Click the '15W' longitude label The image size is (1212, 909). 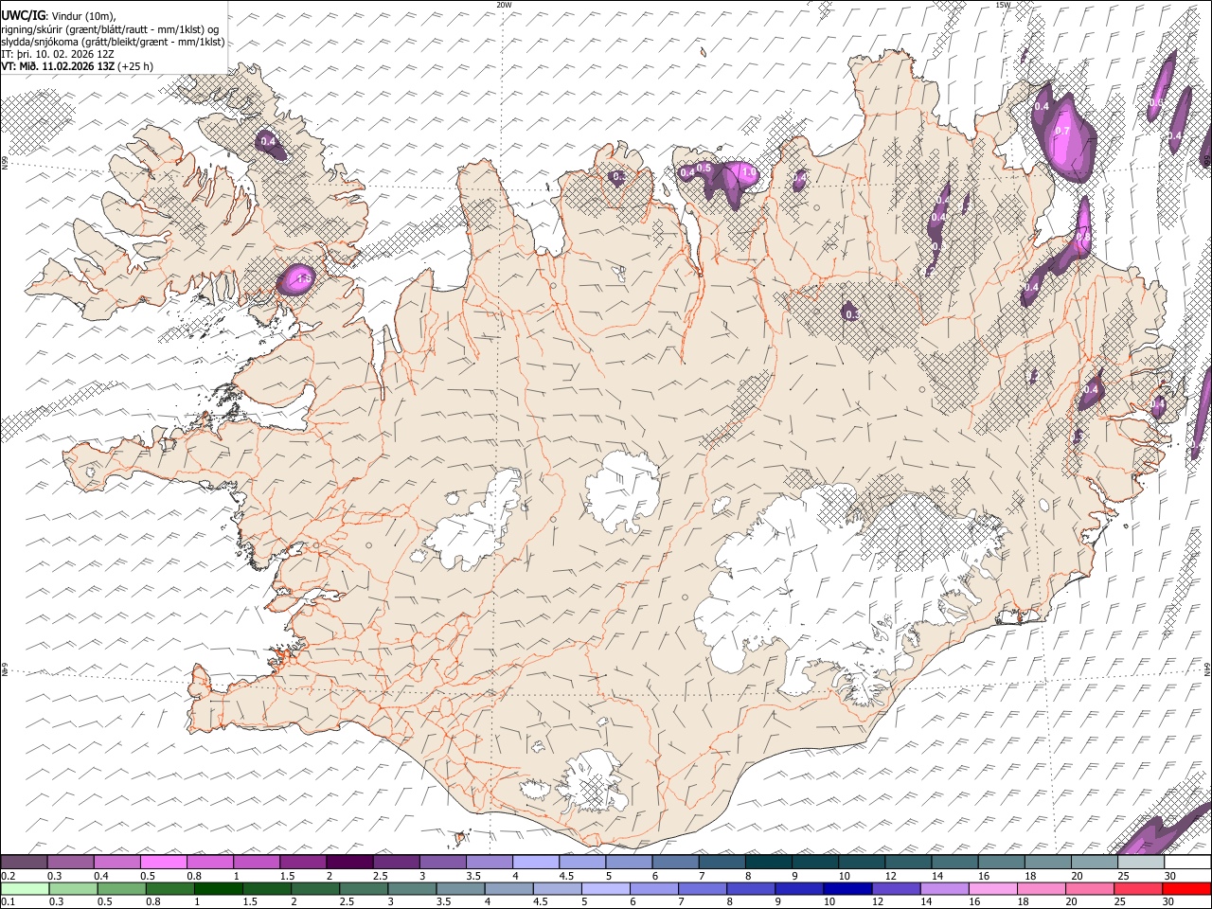point(1003,5)
